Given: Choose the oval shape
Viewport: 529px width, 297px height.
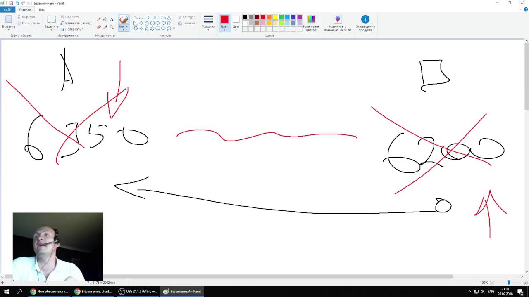Looking at the screenshot, I should [x=147, y=18].
